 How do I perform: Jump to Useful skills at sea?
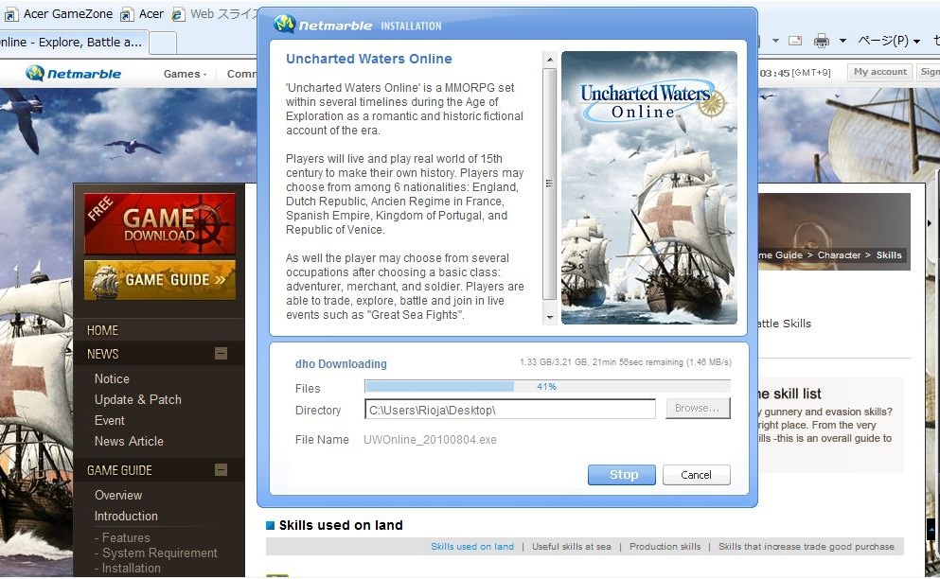click(572, 547)
